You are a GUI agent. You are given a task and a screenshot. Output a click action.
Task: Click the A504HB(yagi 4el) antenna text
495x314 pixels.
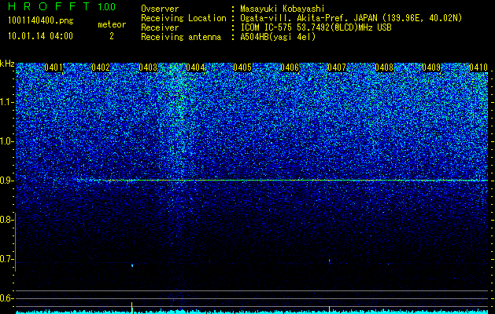[x=278, y=37]
